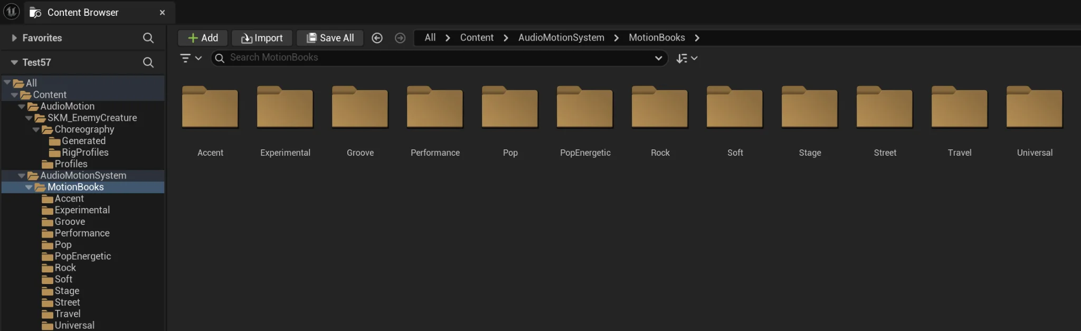1081x331 pixels.
Task: Select Performance in the folder tree
Action: (82, 233)
